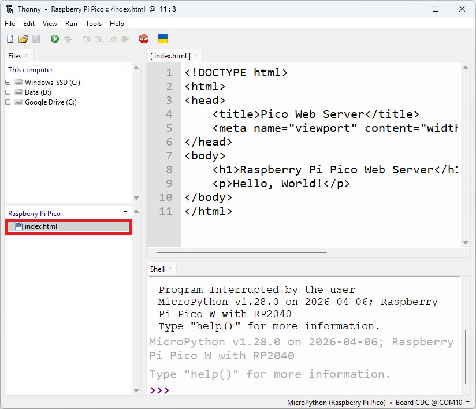Click the Step over icon
Screen dimensions: 476x409
tap(87, 39)
